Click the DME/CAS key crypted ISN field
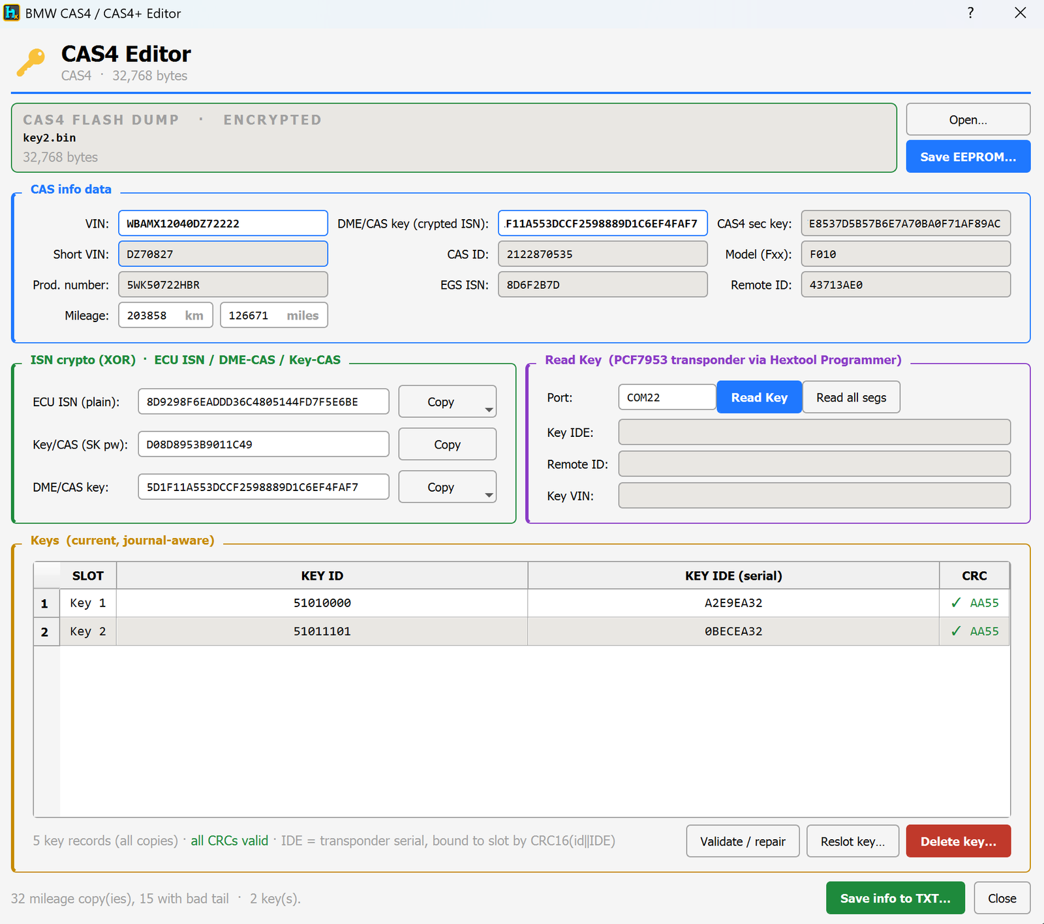This screenshot has height=924, width=1044. pos(603,223)
